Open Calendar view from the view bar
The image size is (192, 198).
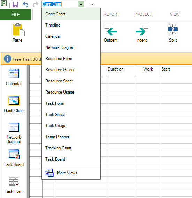(x=14, y=77)
